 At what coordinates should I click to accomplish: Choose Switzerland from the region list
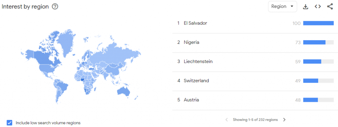click(x=255, y=81)
